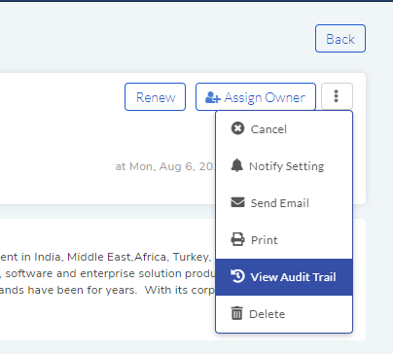This screenshot has height=354, width=393.
Task: Open Notify Setting from the menu
Action: tap(284, 166)
